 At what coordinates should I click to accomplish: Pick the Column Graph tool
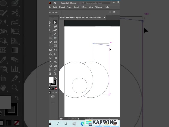(x=55, y=66)
